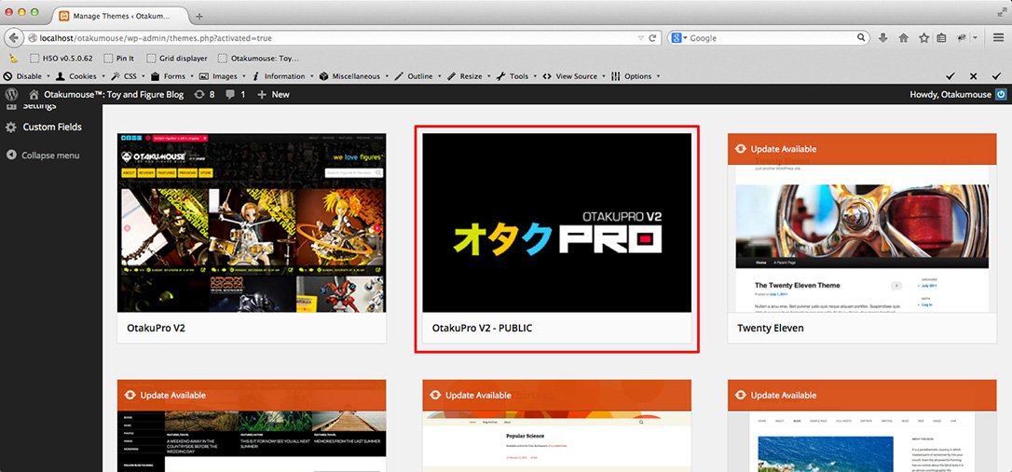
Task: Open the Tools menu in Web Developer toolbar
Action: 517,76
